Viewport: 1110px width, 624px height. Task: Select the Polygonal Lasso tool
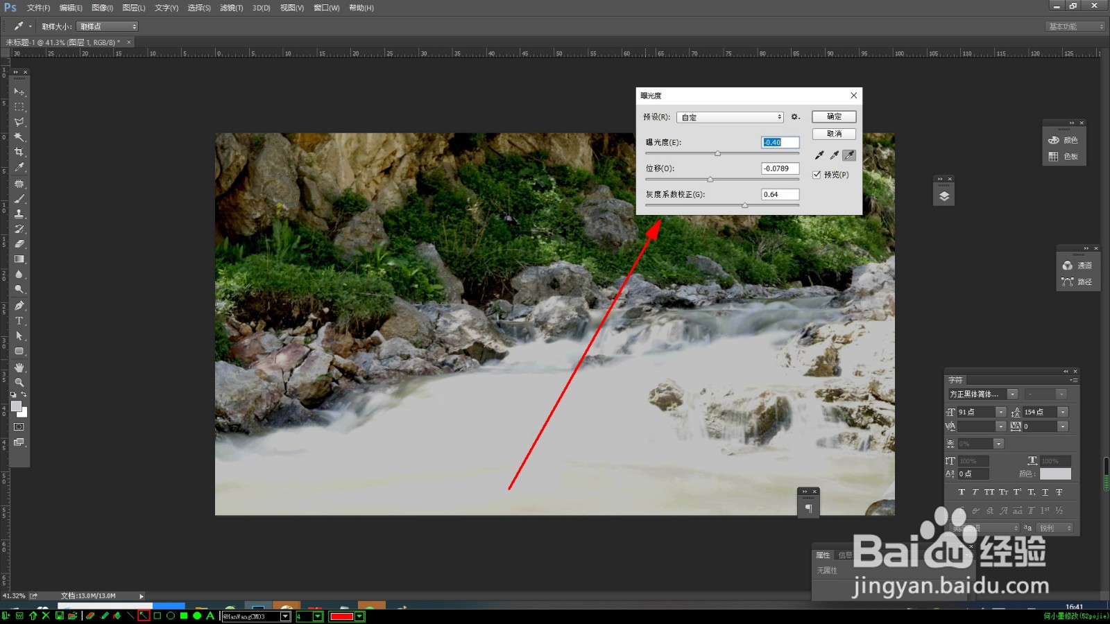pyautogui.click(x=19, y=122)
